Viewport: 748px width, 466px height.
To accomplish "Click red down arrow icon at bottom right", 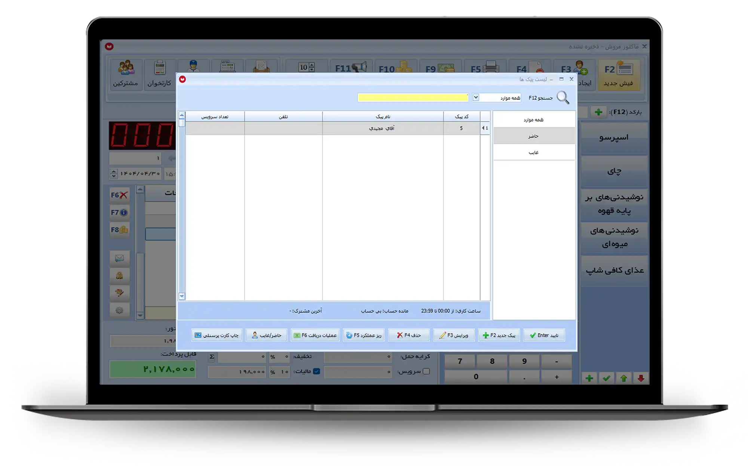I will [641, 378].
